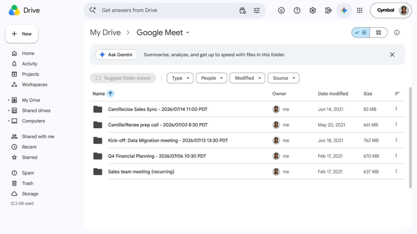Click the Date modified column header
Viewport: 417px width, 234px height.
coord(333,94)
